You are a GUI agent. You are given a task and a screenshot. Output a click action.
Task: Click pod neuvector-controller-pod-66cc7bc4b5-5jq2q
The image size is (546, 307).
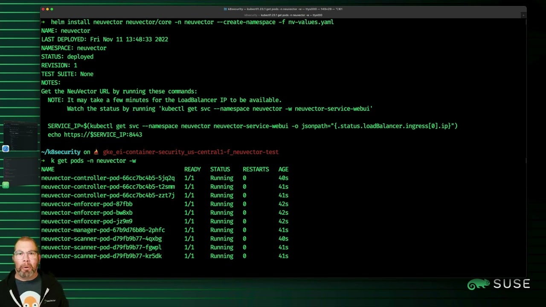click(x=108, y=178)
